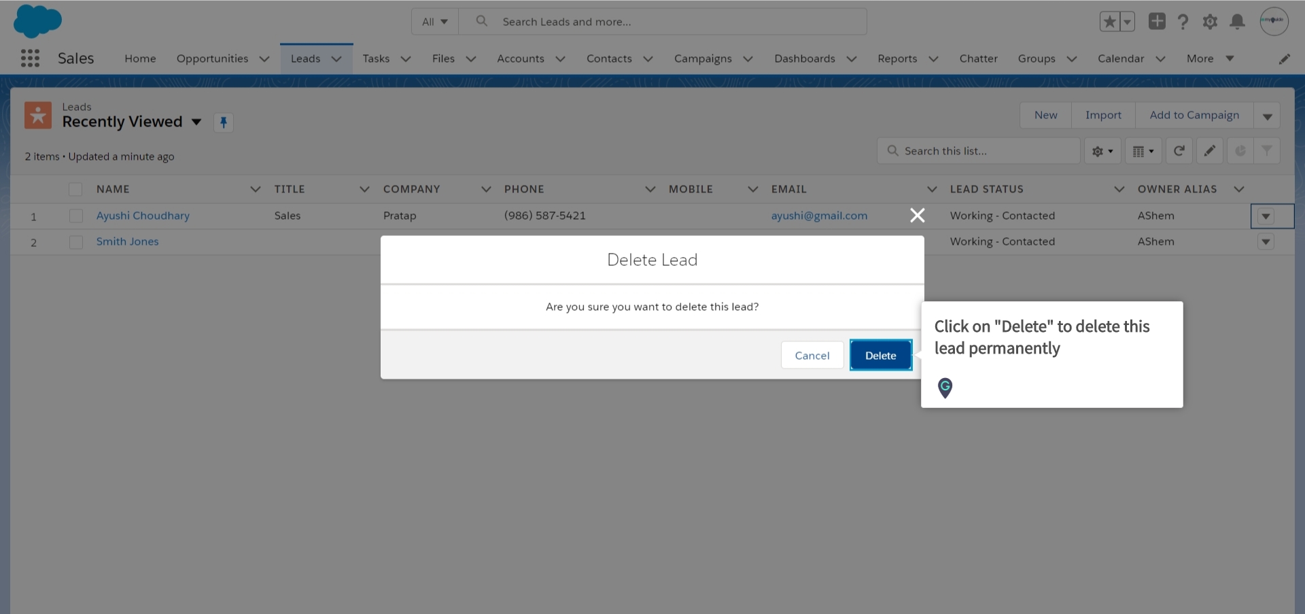Click the Search this list field
Viewport: 1305px width, 614px height.
[979, 150]
